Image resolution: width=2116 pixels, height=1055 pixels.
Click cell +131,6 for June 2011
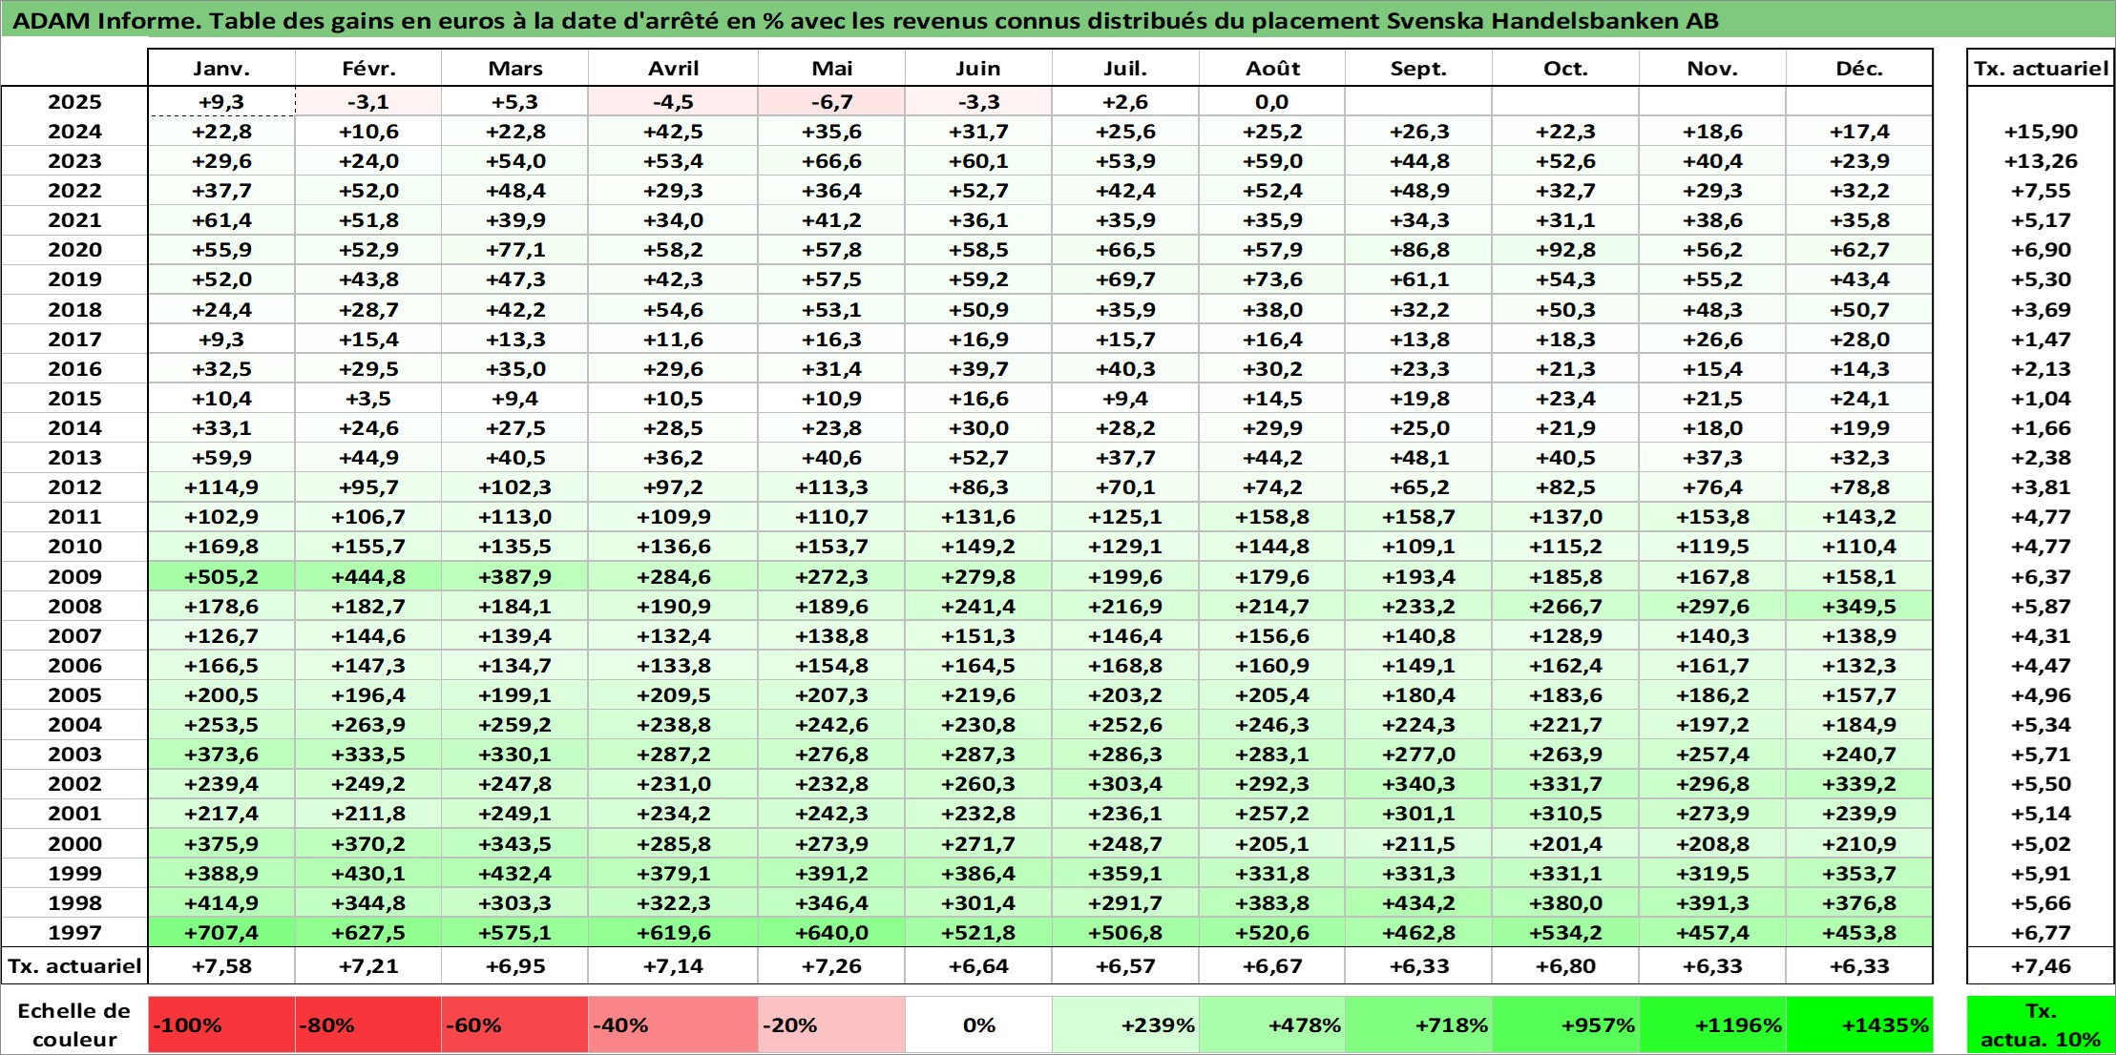pyautogui.click(x=978, y=517)
